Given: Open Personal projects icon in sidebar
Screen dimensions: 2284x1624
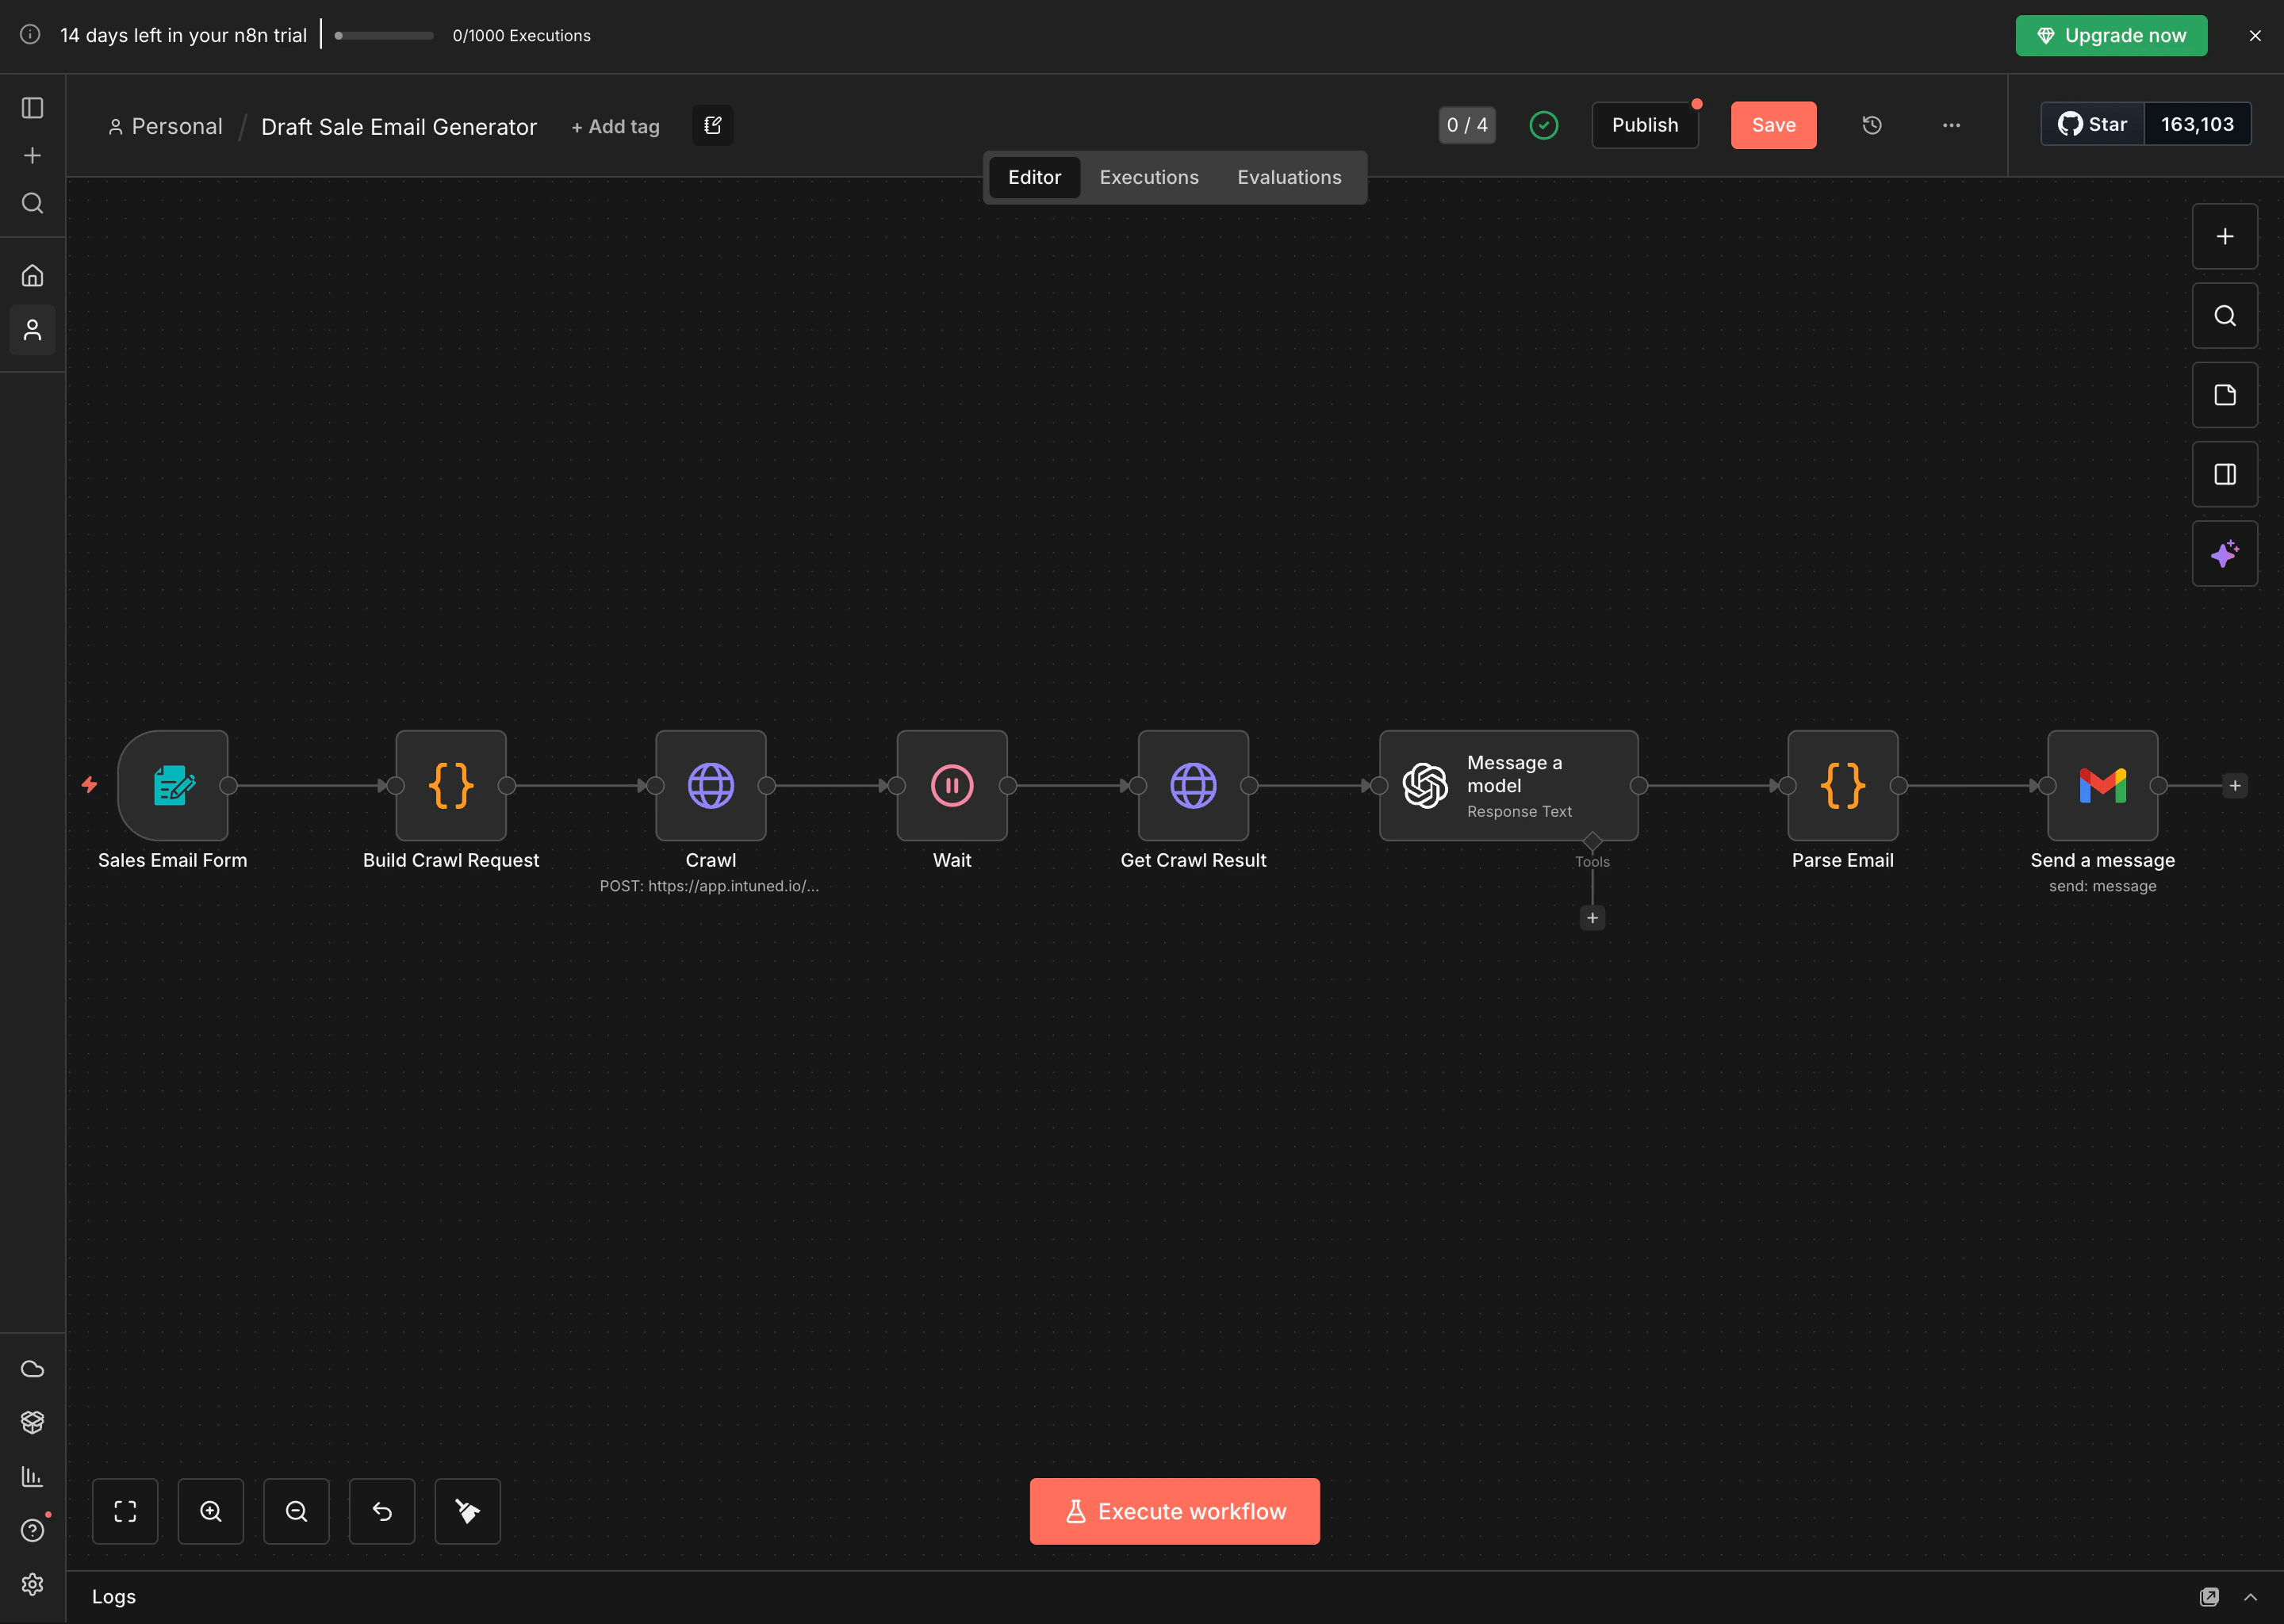Looking at the screenshot, I should point(32,330).
